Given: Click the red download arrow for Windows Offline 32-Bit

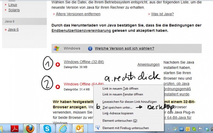Looking at the screenshot, I should 58,65.
